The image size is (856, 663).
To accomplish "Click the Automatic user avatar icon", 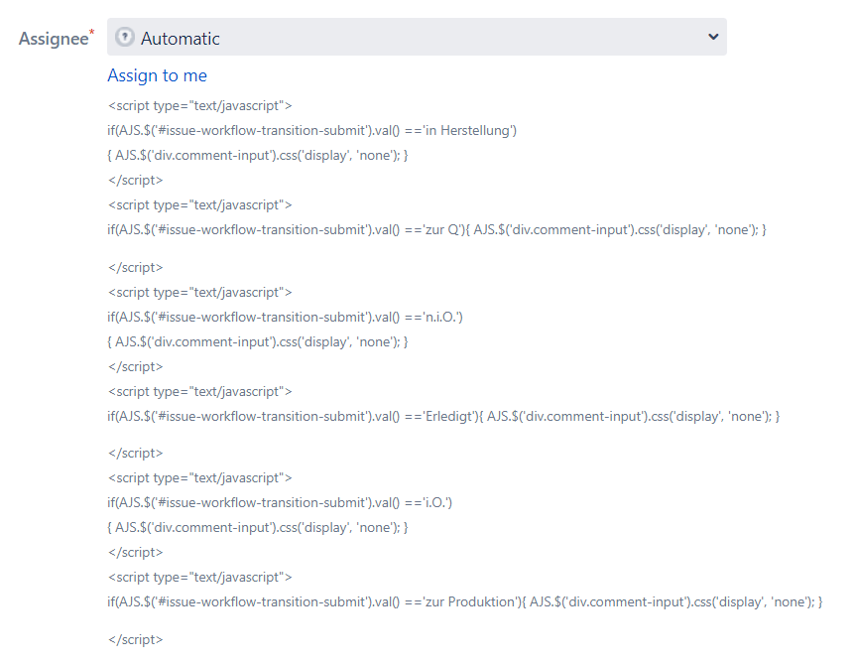I will 124,37.
